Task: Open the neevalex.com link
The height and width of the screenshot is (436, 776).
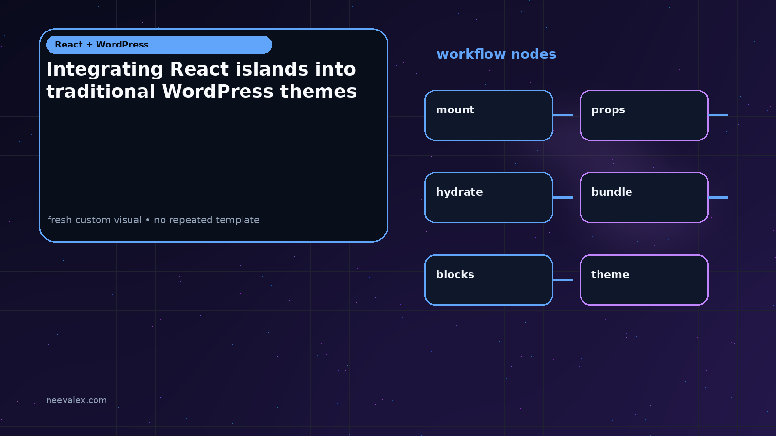Action: click(76, 400)
